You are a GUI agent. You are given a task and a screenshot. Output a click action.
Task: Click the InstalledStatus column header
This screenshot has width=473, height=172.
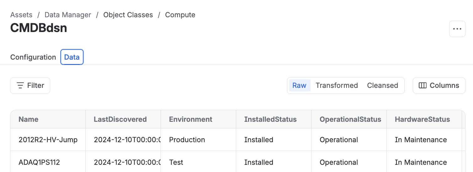pyautogui.click(x=274, y=119)
